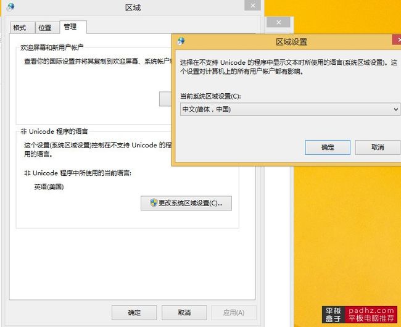Click the 非 Unicode 程序中所使用的当前语言 label
This screenshot has width=401, height=327.
click(78, 173)
